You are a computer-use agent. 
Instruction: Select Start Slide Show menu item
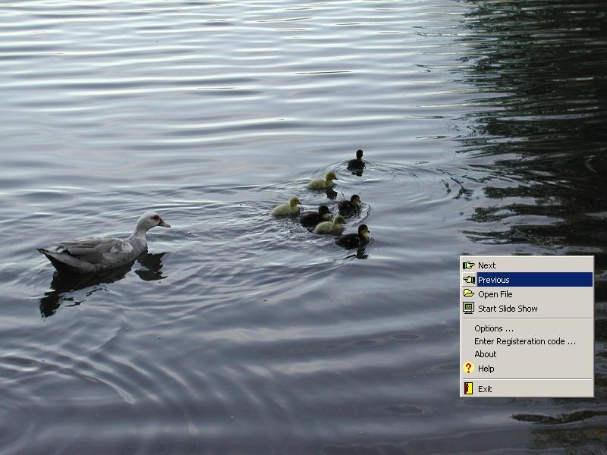click(527, 309)
